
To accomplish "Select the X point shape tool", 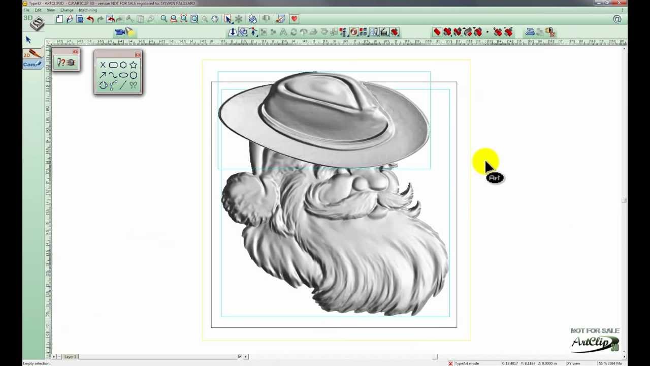I will (103, 65).
